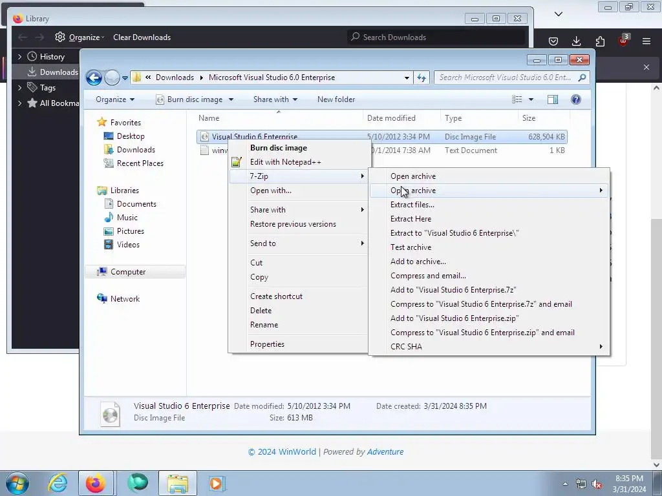Viewport: 662px width, 496px height.
Task: Click the Windows Explorer taskbar icon
Action: pyautogui.click(x=178, y=483)
